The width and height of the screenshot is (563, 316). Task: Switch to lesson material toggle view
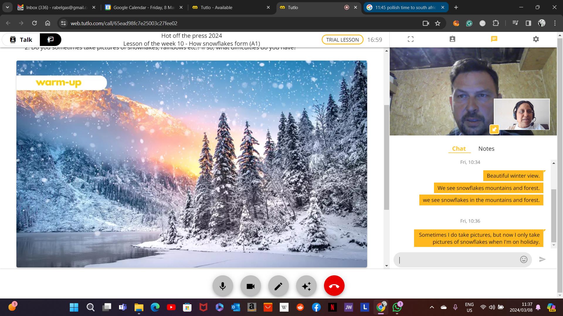click(x=50, y=40)
